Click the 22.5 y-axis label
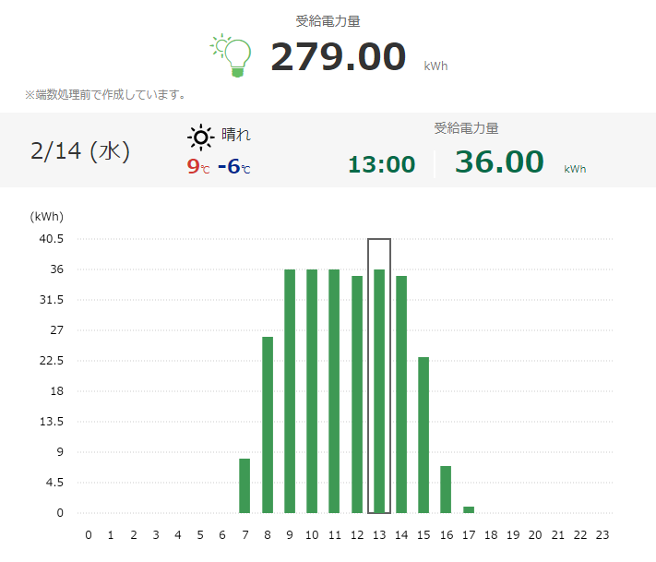 tap(51, 361)
